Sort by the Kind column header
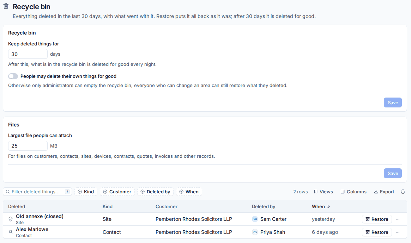Image resolution: width=411 pixels, height=243 pixels. (108, 206)
